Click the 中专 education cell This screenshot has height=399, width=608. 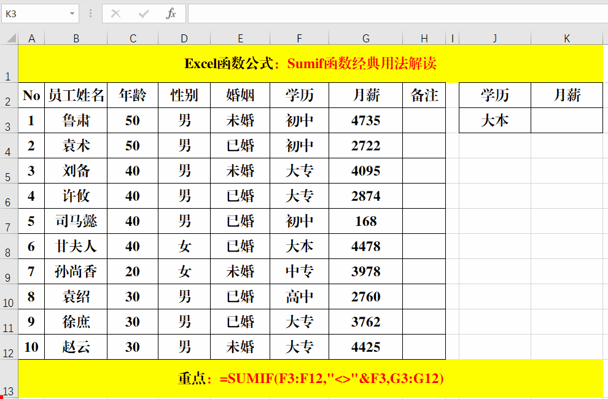299,271
